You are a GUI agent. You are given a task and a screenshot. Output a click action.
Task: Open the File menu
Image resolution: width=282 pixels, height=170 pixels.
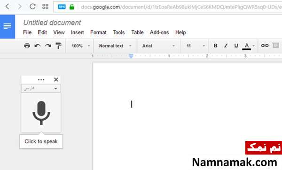tap(27, 32)
